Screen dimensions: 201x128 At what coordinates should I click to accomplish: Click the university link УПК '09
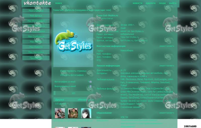pos(124,117)
